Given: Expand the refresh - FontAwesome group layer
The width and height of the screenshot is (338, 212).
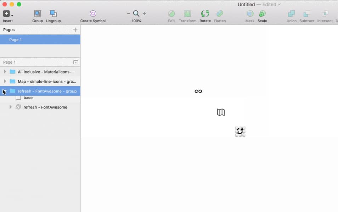Looking at the screenshot, I should coord(5,91).
